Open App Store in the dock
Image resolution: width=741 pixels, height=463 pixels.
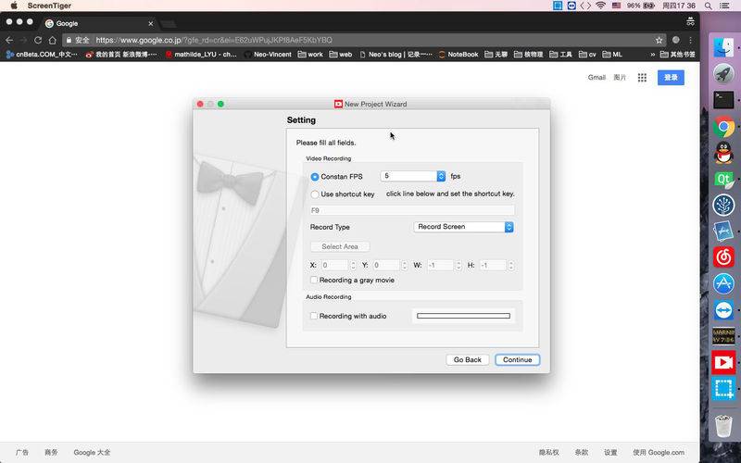click(723, 284)
